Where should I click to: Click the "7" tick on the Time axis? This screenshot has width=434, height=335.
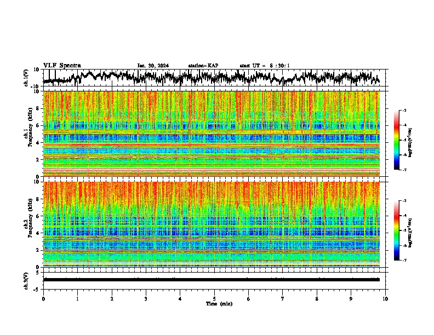[283, 299]
